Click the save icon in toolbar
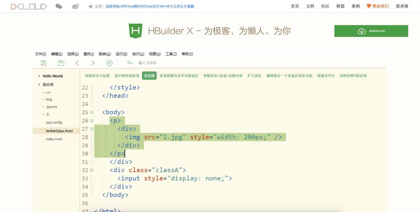420x212 pixels. (x=61, y=63)
